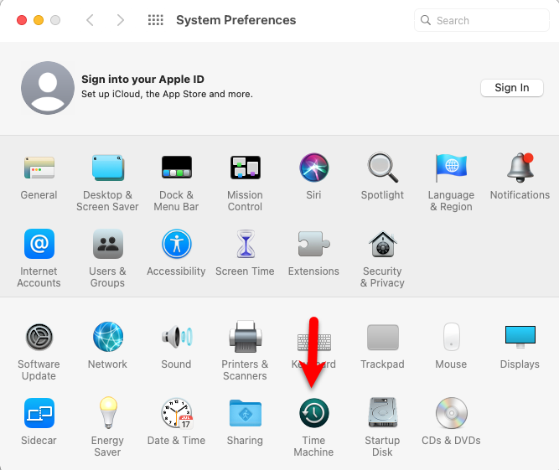
Task: Open Time Machine preferences
Action: click(x=313, y=414)
